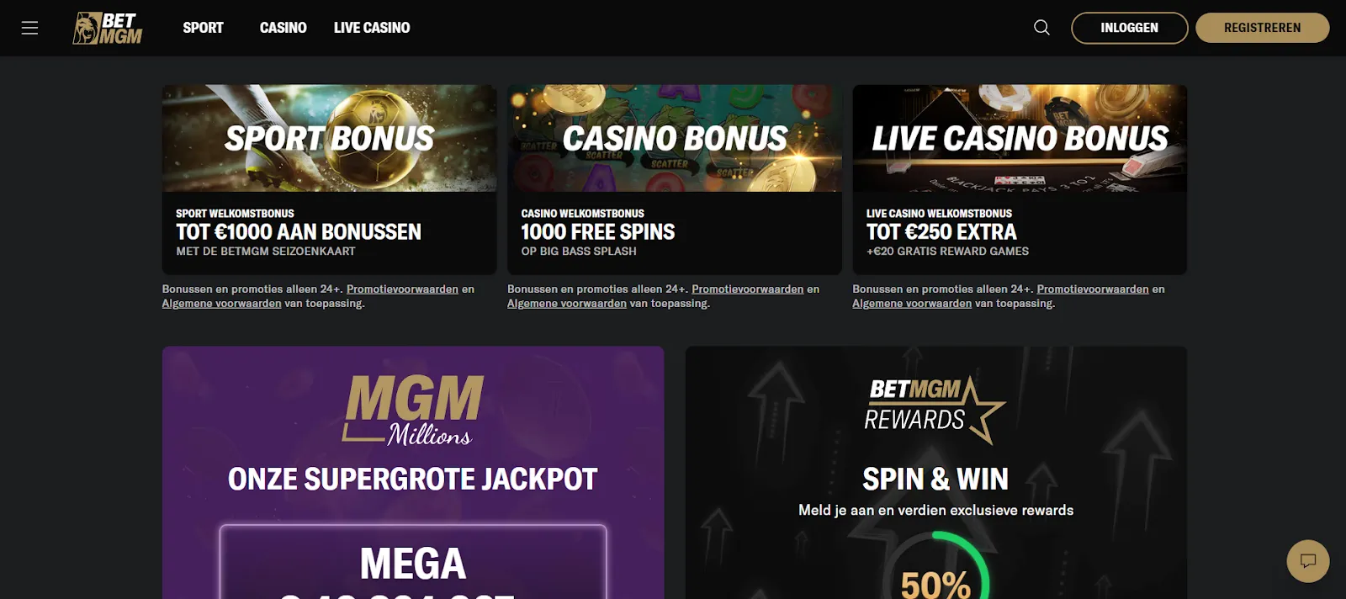Click the Registreren button
1346x599 pixels.
1262,28
